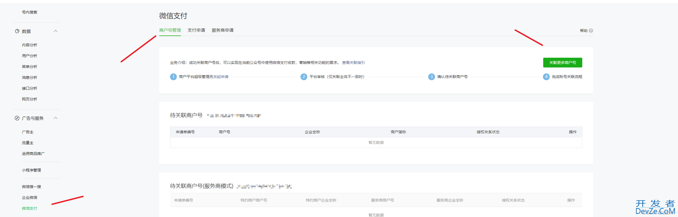Screen dimensions: 678x217
Task: Collapse the 数据 section chevron
Action: 56,31
